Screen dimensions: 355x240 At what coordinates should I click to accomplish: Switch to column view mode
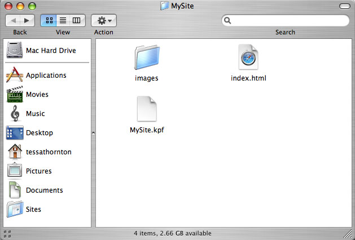coord(77,21)
